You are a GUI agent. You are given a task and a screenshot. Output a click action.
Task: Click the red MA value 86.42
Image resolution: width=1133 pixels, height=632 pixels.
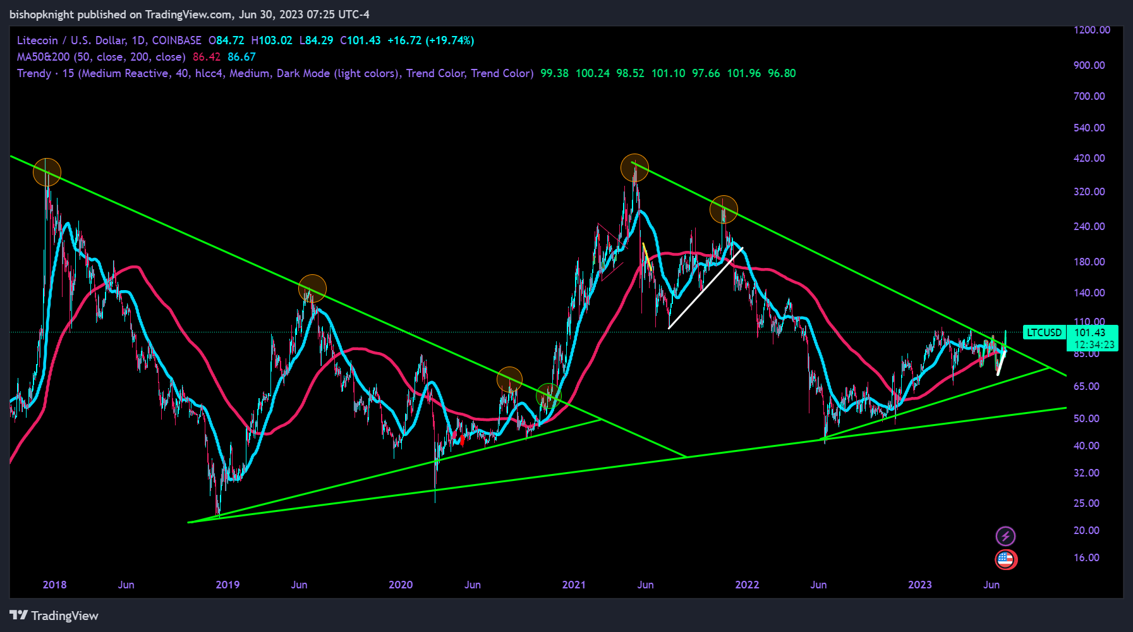tap(207, 57)
